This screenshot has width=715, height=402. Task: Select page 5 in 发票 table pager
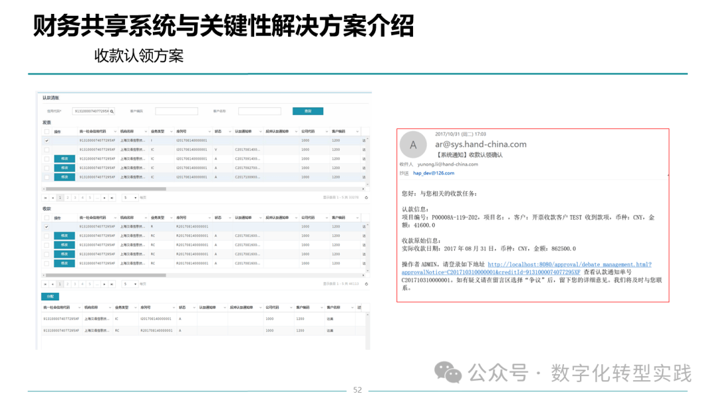[90, 198]
